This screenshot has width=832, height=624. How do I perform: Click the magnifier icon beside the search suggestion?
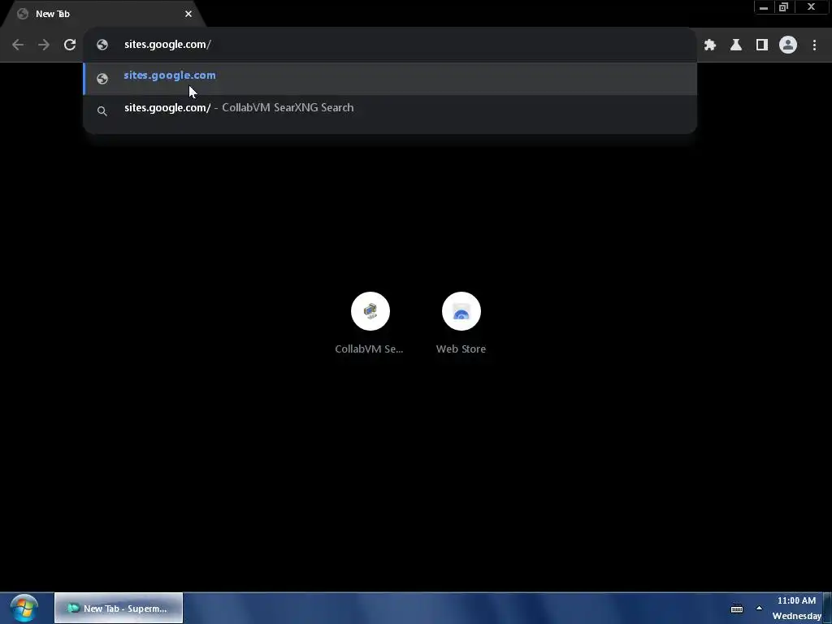click(x=102, y=110)
